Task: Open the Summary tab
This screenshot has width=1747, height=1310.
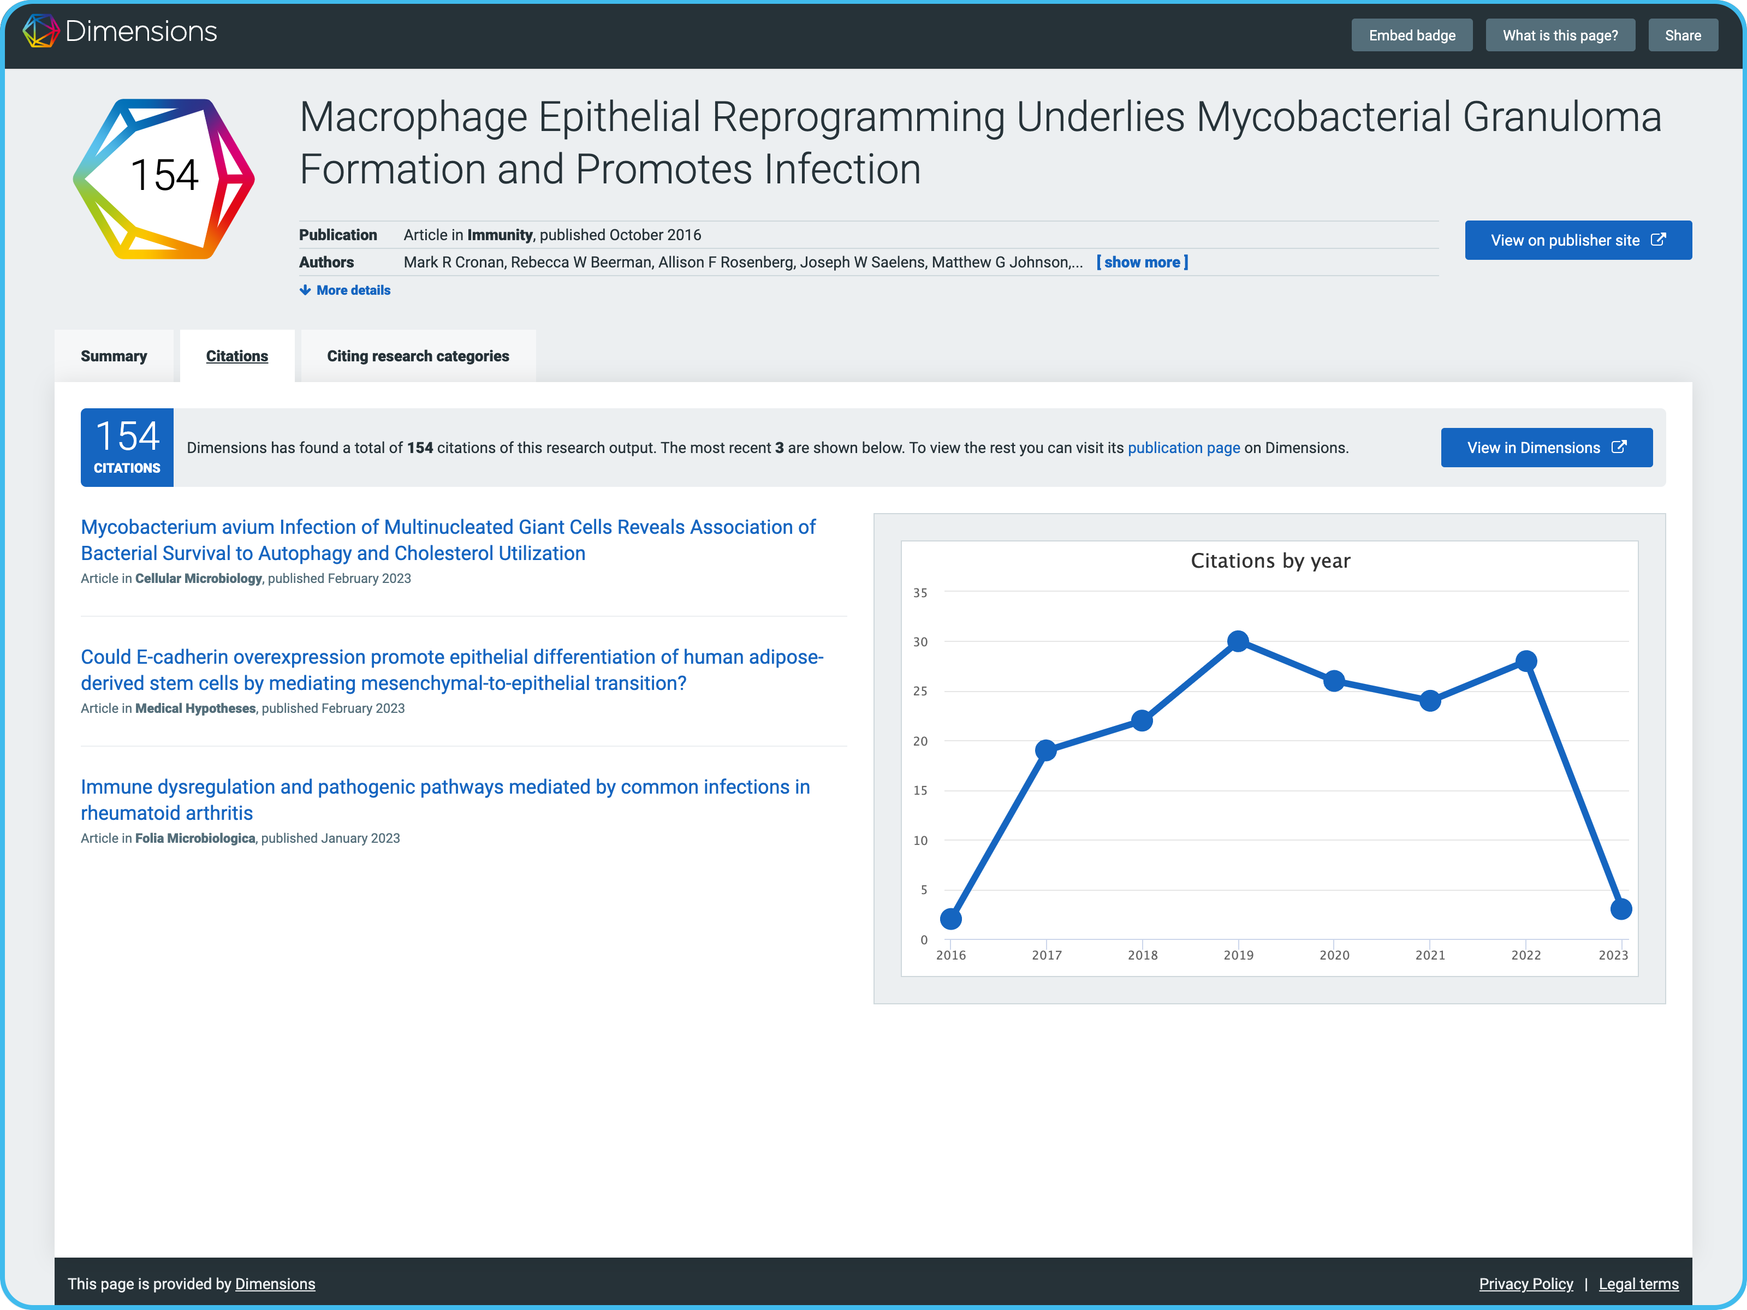Action: pyautogui.click(x=114, y=356)
